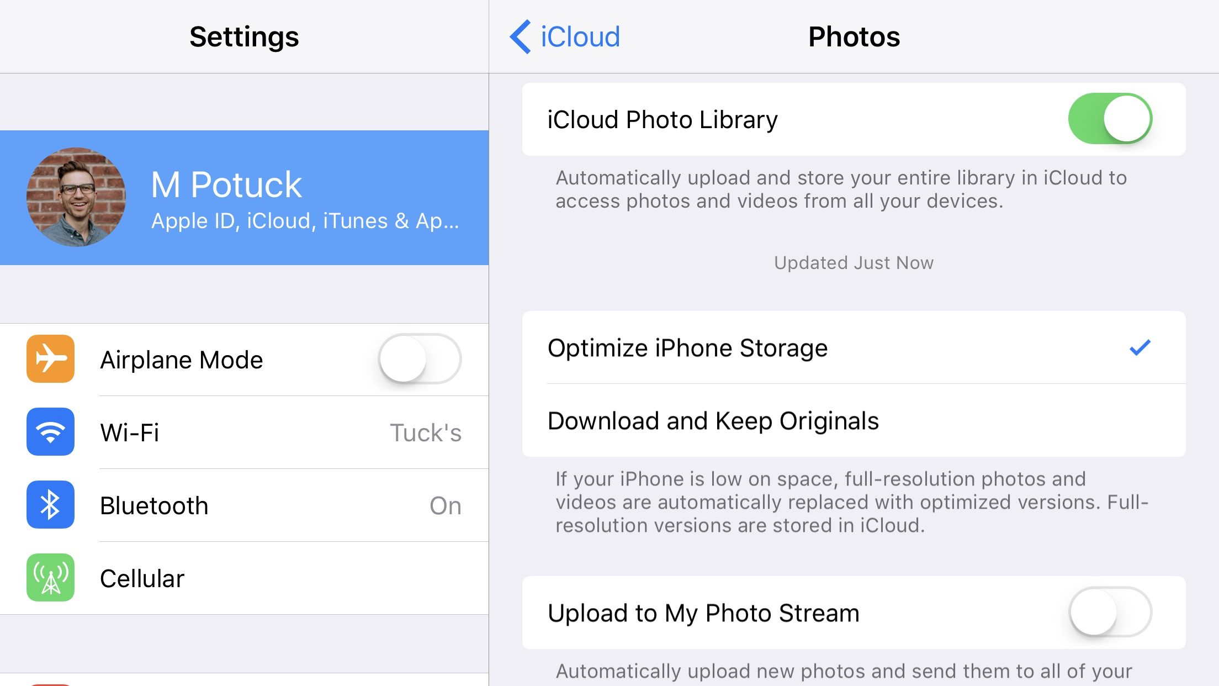The image size is (1219, 686).
Task: Tap the orange Airplane Mode icon
Action: pos(50,359)
